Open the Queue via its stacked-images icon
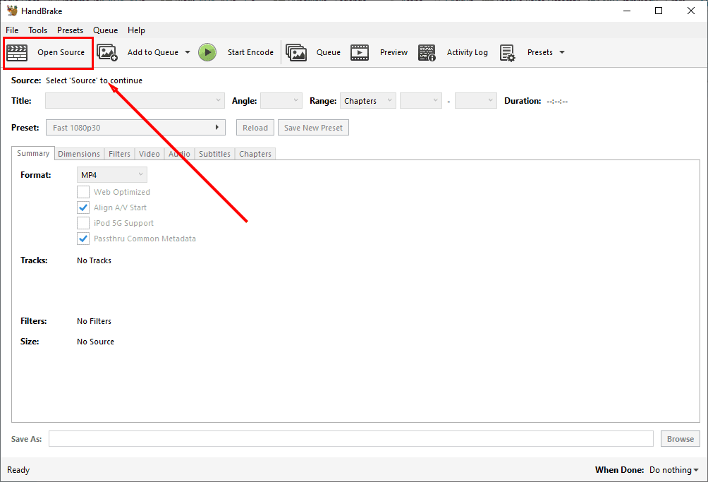This screenshot has height=482, width=708. pos(296,52)
